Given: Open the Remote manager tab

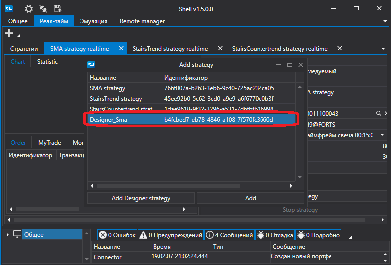Looking at the screenshot, I should [x=142, y=21].
